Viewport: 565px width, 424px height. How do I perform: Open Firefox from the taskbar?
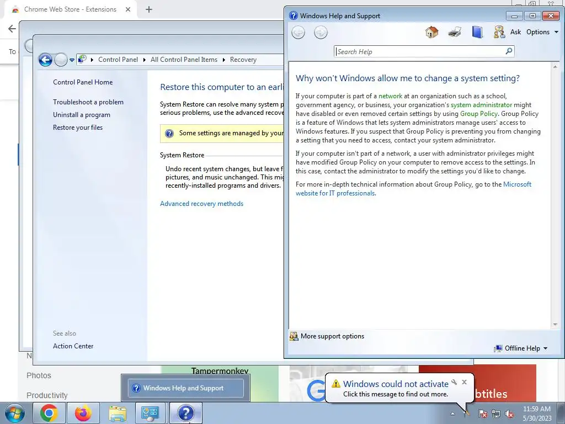[x=83, y=413]
